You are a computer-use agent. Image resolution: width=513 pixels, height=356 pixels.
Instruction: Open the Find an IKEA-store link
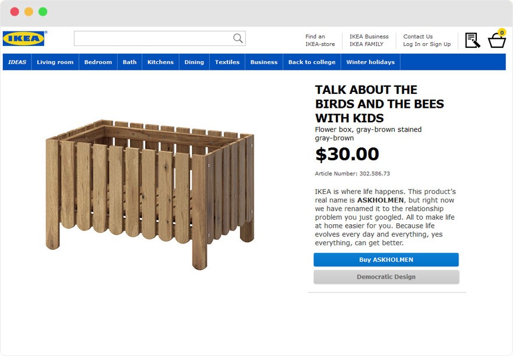tap(320, 40)
